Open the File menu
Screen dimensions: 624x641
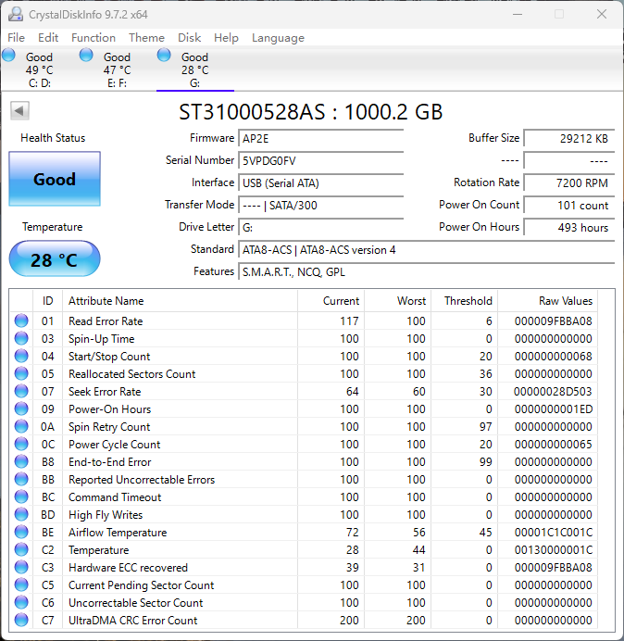pos(16,38)
